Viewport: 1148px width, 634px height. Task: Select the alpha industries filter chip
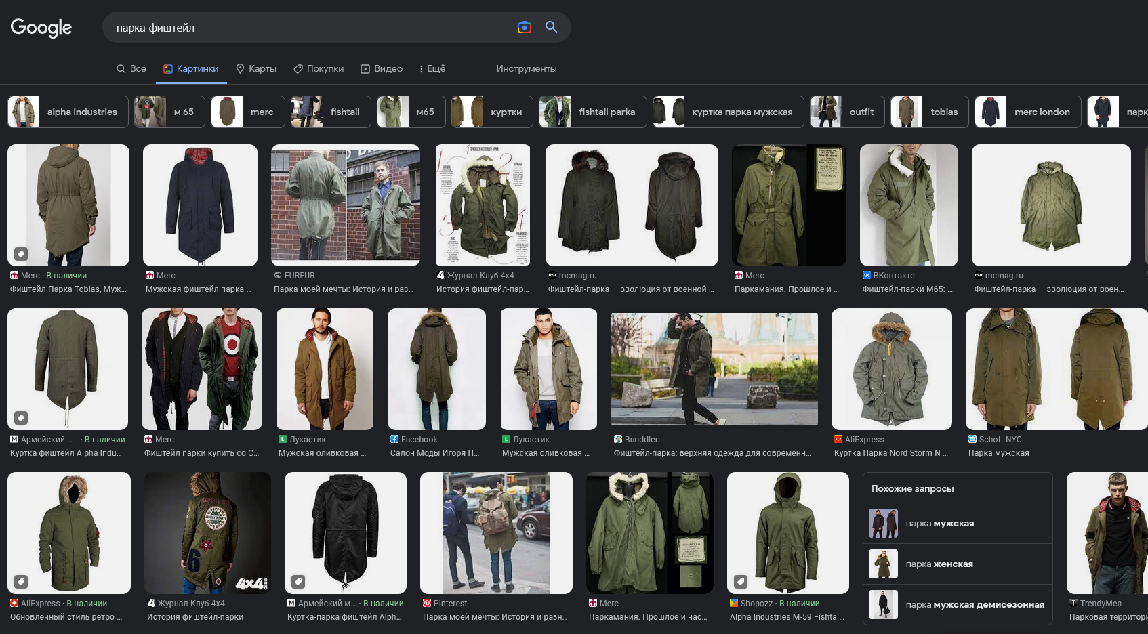click(68, 112)
